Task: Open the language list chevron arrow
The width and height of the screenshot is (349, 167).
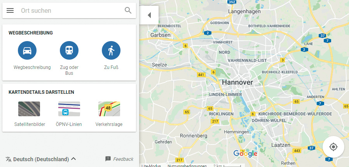Action: (x=73, y=159)
